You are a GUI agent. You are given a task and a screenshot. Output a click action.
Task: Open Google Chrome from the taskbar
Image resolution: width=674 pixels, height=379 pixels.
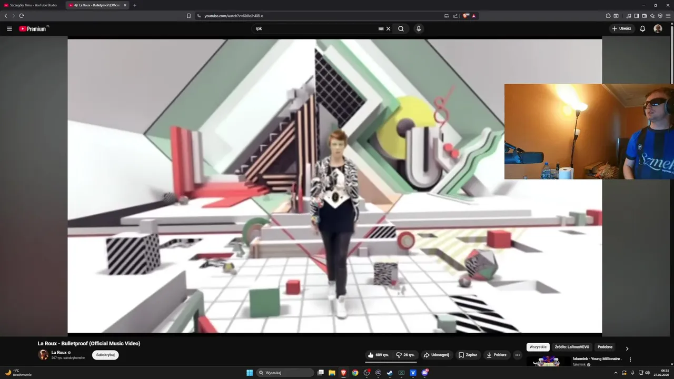(x=355, y=373)
